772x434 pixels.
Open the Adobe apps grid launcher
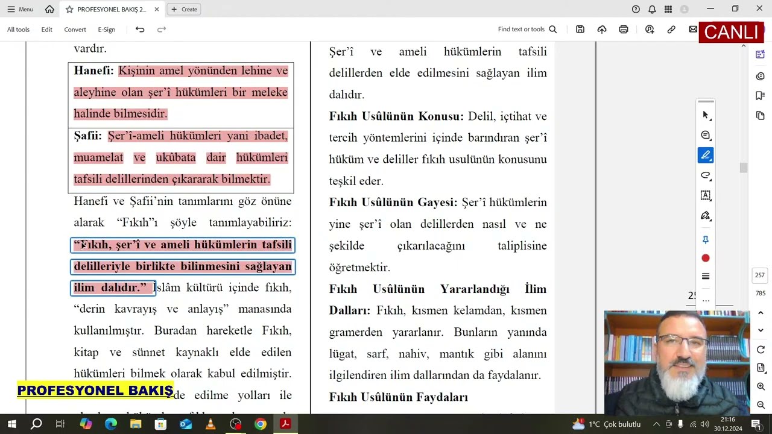point(668,9)
